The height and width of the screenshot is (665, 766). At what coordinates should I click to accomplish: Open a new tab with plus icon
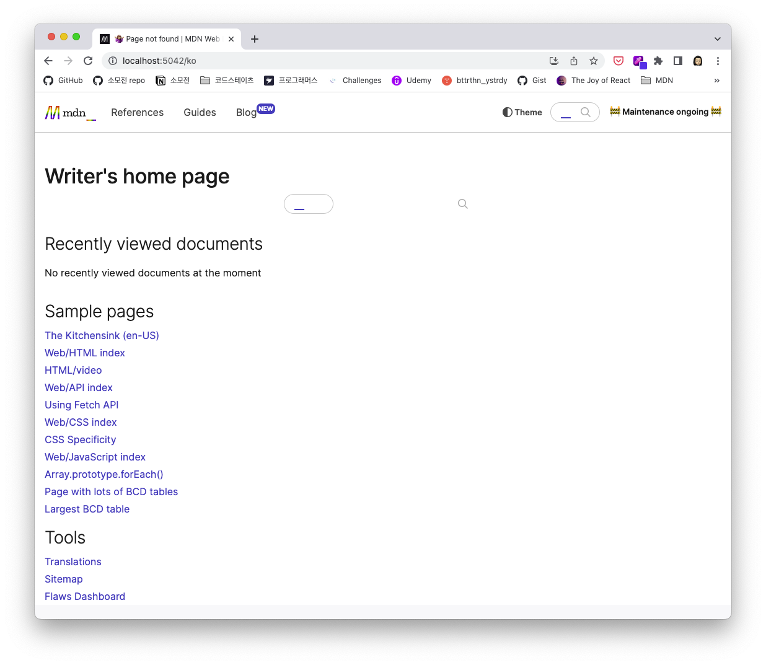(255, 39)
